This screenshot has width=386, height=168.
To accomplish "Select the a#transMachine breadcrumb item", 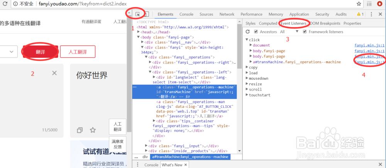I will 190,157.
